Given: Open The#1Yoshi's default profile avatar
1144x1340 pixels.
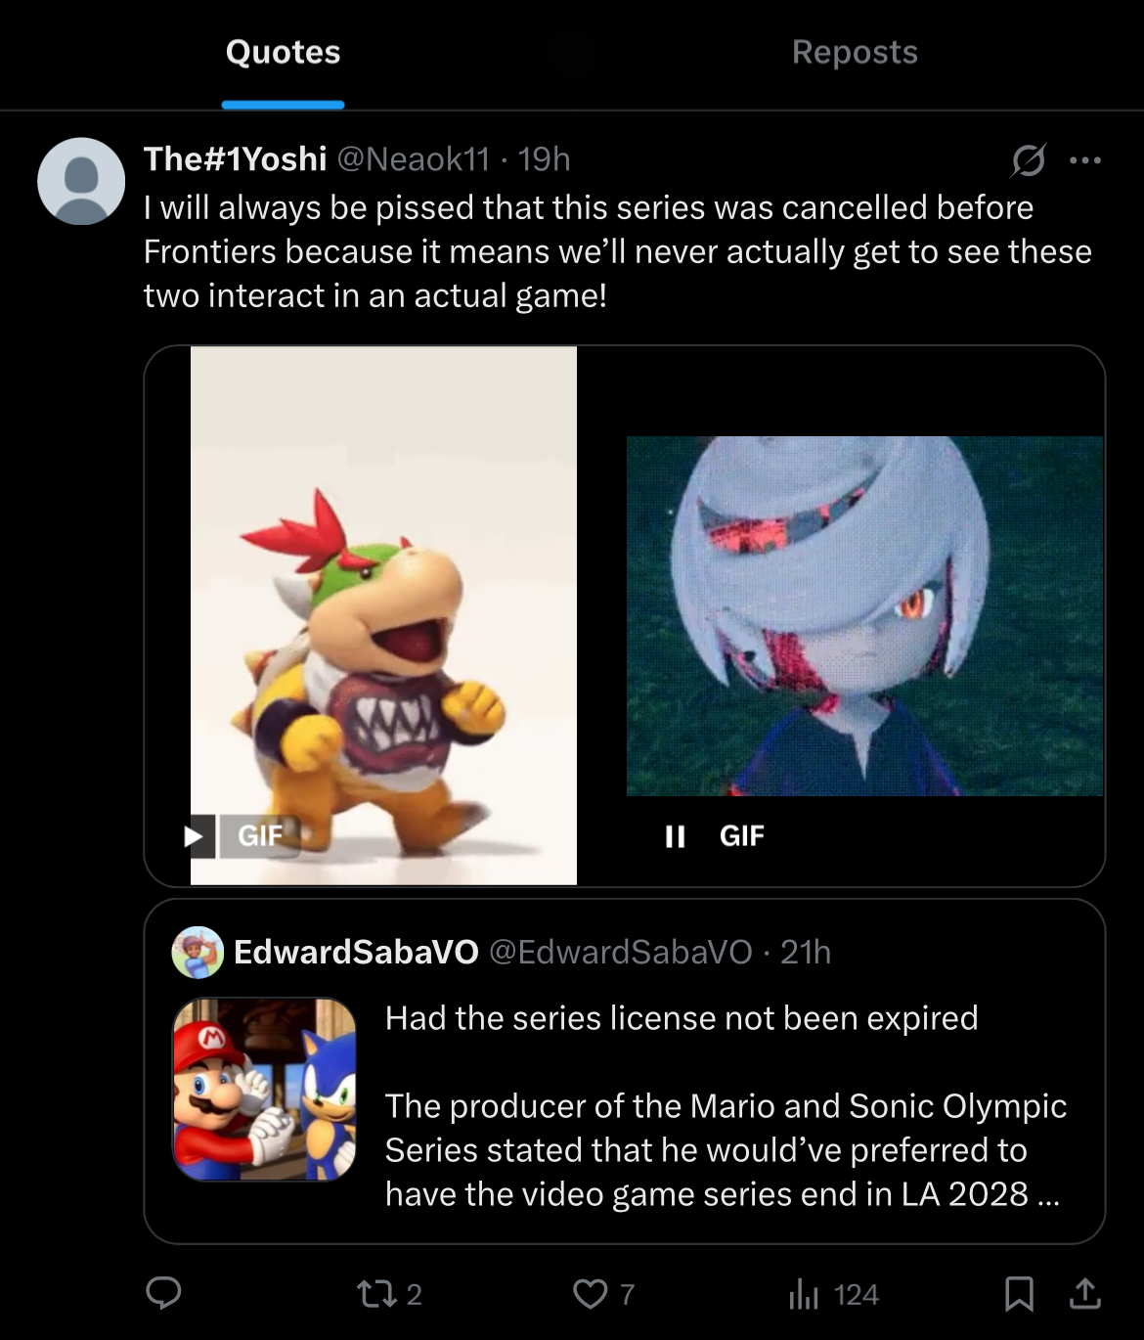Looking at the screenshot, I should click(81, 181).
